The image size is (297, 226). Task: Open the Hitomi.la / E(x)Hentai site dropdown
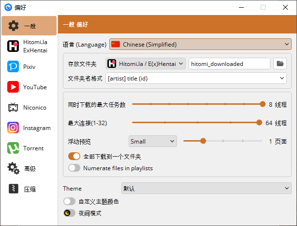[x=146, y=64]
